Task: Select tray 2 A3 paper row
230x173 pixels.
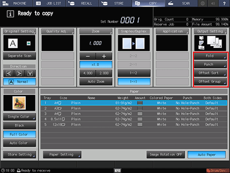Action: tap(134, 108)
